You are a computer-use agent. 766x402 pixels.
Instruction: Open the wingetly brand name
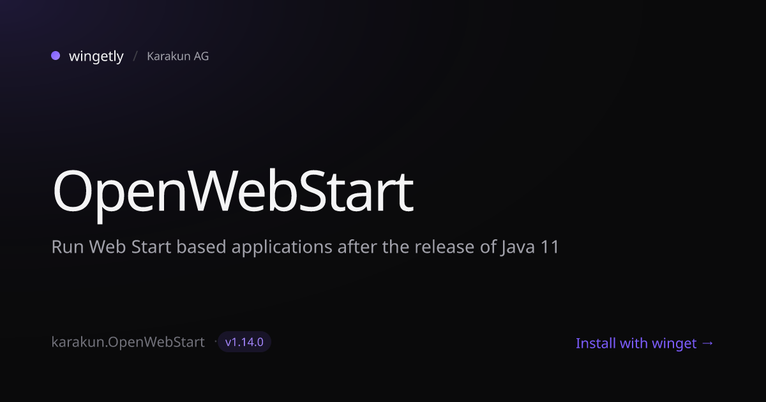pos(96,56)
